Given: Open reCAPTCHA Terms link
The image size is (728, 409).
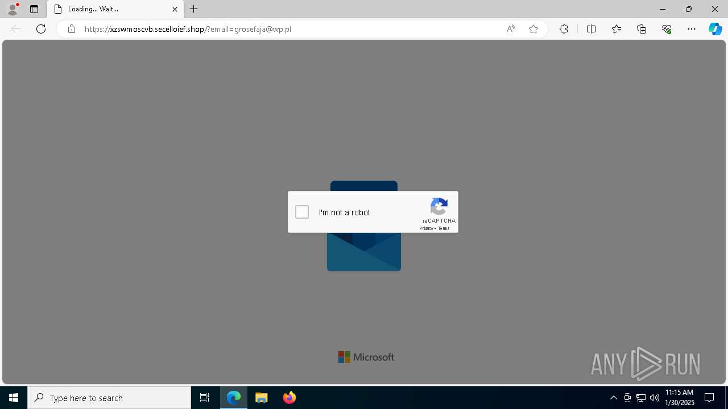Looking at the screenshot, I should click(444, 228).
